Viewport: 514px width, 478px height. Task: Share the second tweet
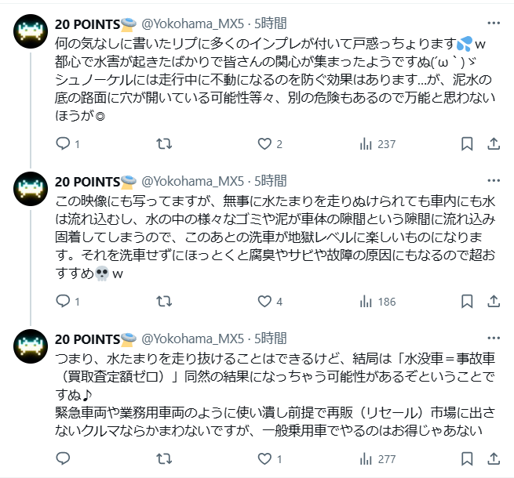click(x=494, y=301)
